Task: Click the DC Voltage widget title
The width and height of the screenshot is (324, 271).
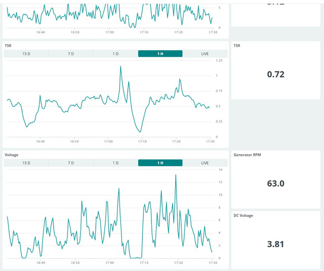Action: coord(243,215)
